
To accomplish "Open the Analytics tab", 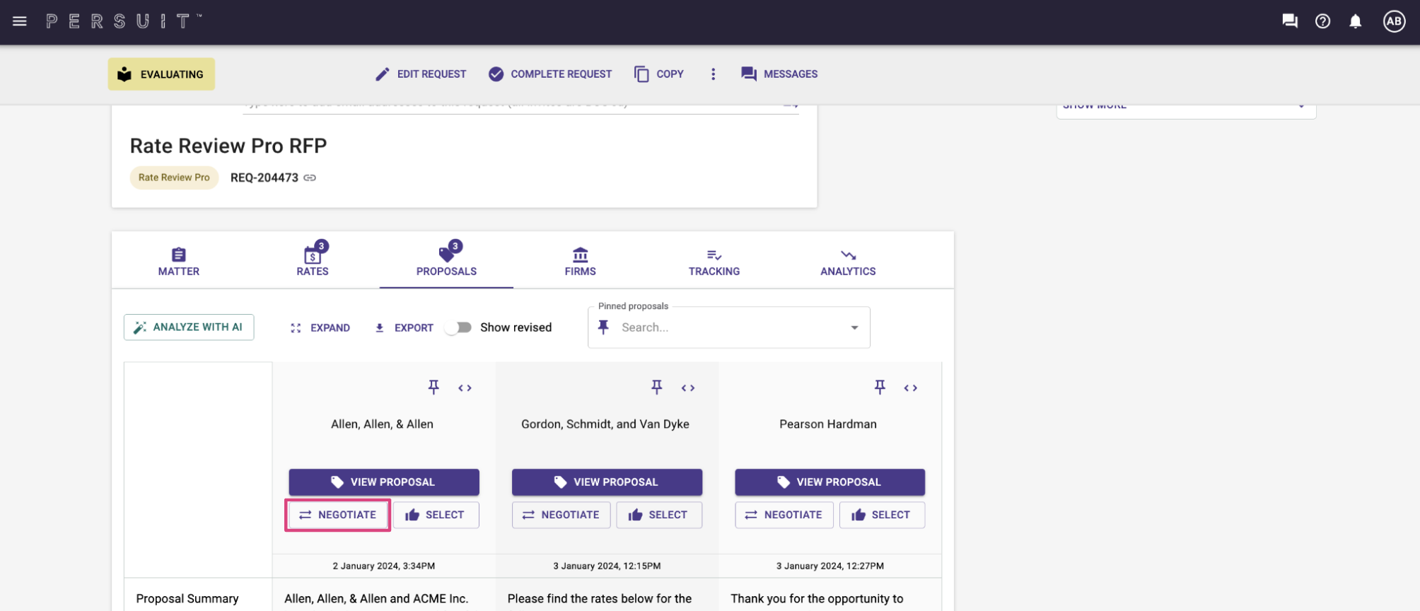I will [x=848, y=262].
